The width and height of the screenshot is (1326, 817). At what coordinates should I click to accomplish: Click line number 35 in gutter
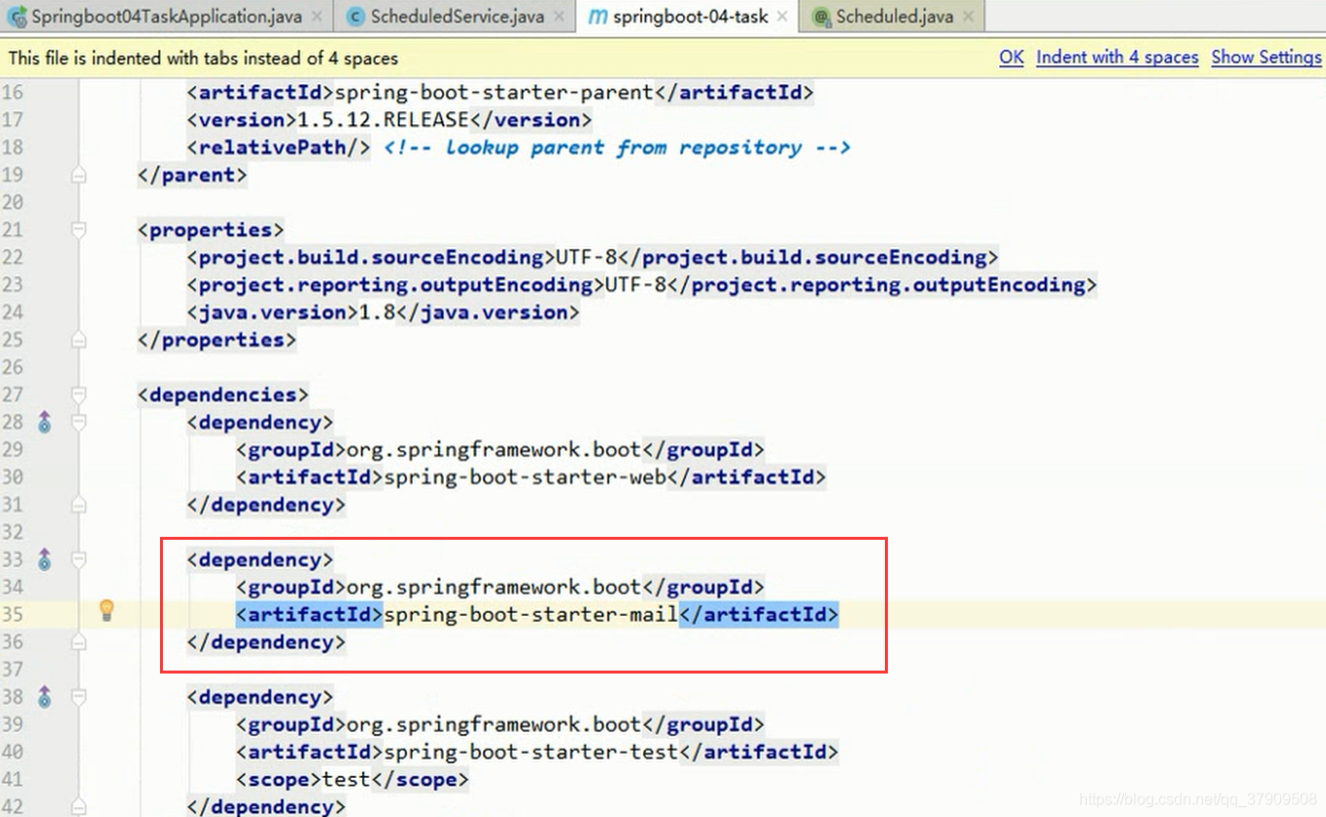tap(13, 615)
